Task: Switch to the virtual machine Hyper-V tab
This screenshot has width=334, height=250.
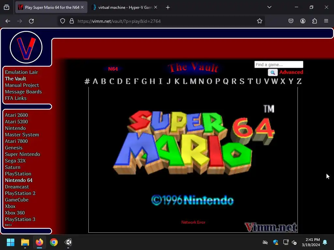Action: [x=125, y=7]
